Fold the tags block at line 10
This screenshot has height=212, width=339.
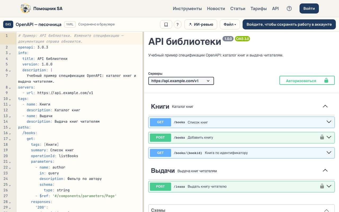10,99
